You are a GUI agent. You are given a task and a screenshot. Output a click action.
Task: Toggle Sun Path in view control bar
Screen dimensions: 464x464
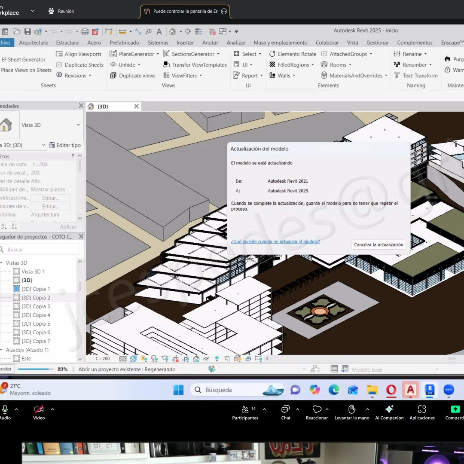tap(144, 359)
